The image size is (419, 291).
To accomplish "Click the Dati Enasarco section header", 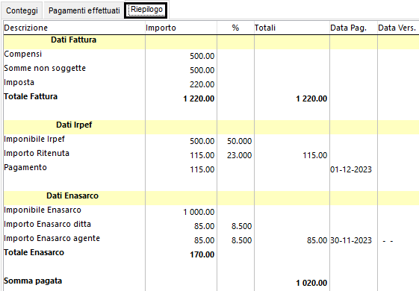I will pyautogui.click(x=72, y=195).
